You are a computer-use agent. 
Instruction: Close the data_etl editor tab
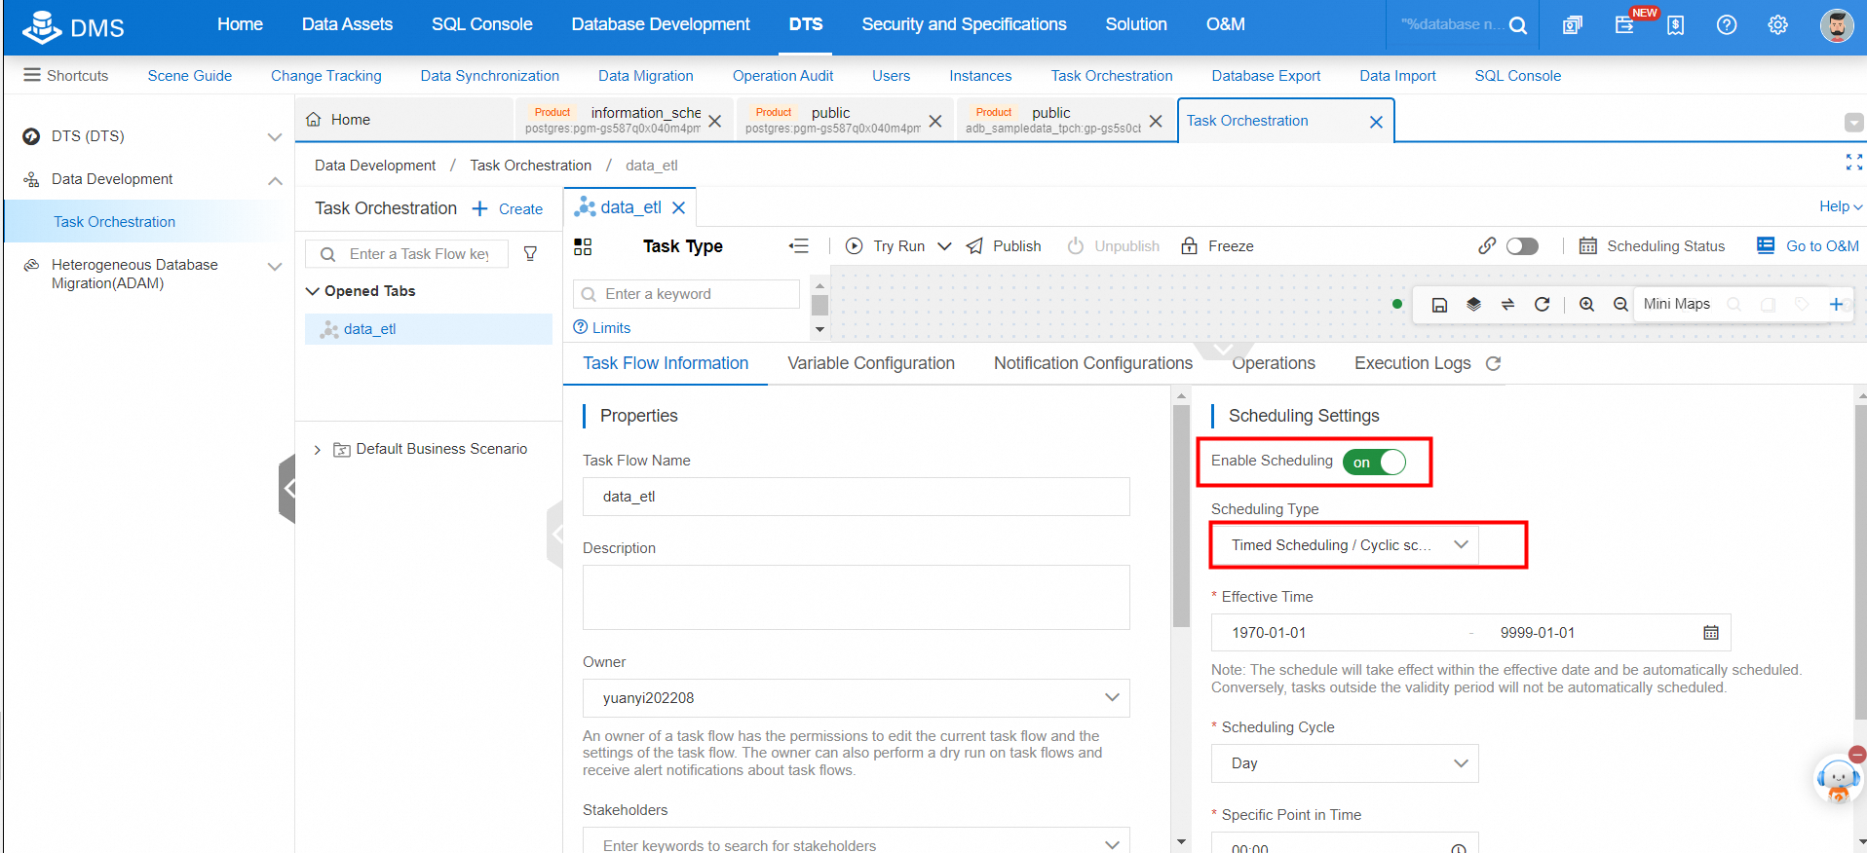coord(679,207)
